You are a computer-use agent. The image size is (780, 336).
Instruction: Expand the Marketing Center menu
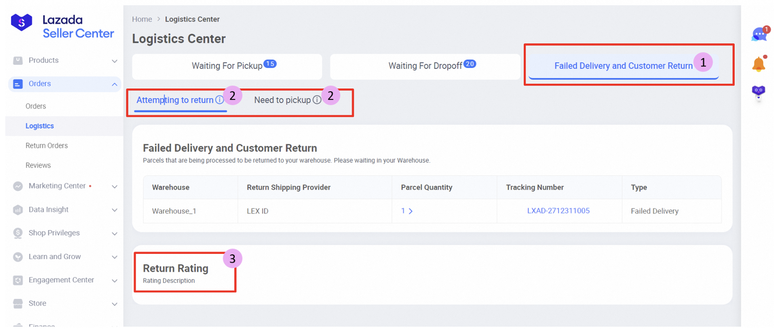point(114,186)
